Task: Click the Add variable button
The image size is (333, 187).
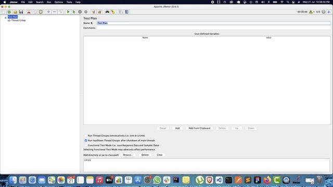Action: pyautogui.click(x=177, y=128)
